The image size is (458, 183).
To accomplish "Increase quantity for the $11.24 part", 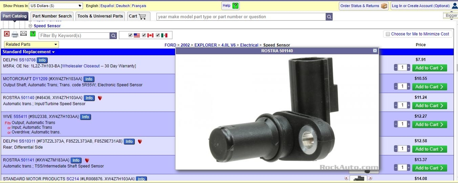I will [x=409, y=105].
